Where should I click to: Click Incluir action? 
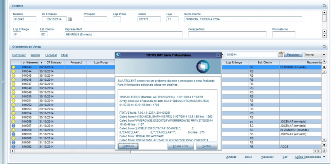point(248,157)
